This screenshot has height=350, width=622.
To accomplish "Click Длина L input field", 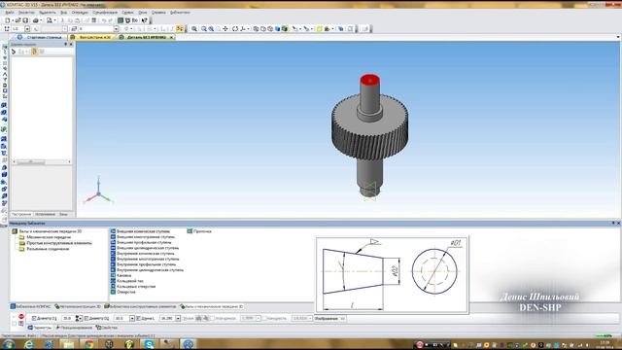I will pos(166,318).
